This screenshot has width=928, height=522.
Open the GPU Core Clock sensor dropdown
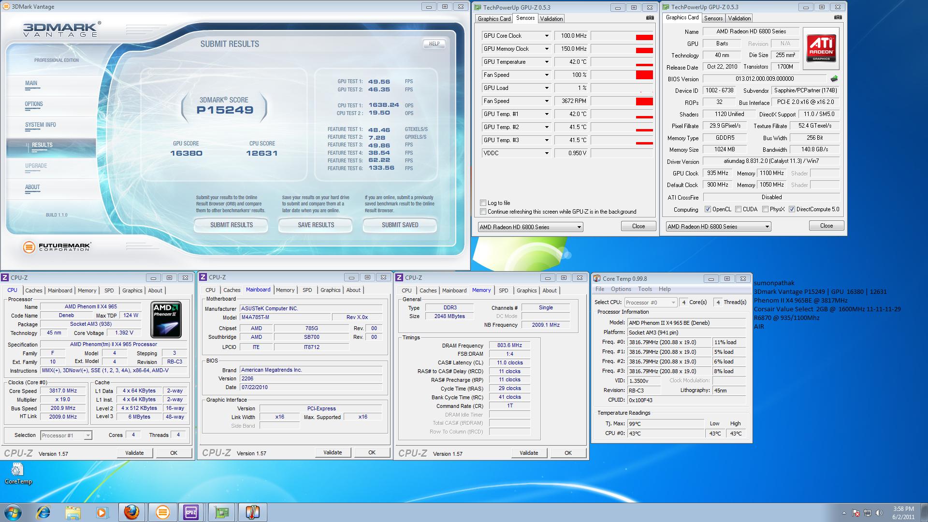pyautogui.click(x=547, y=36)
